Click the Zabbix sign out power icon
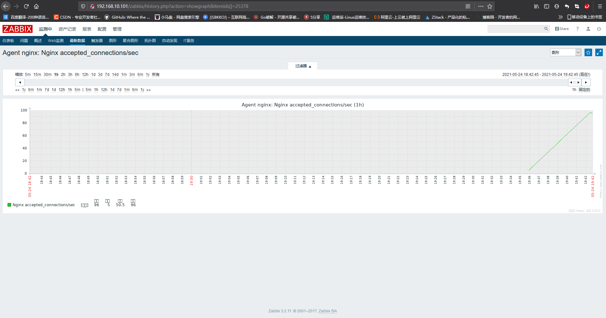 click(x=599, y=29)
